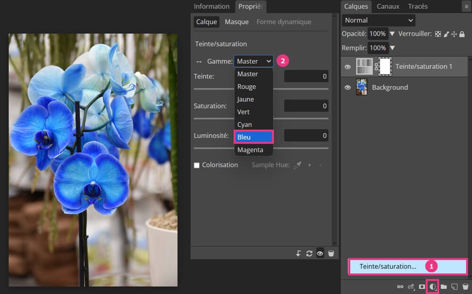472x294 pixels.
Task: Select the Masque sub-tab
Action: pyautogui.click(x=236, y=22)
